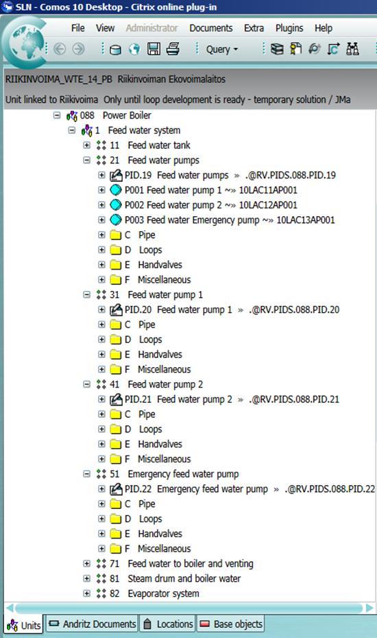Click the database cylinder toolbar icon

(116, 49)
